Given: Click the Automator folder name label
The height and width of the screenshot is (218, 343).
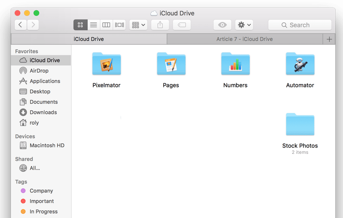Looking at the screenshot, I should coord(300,85).
